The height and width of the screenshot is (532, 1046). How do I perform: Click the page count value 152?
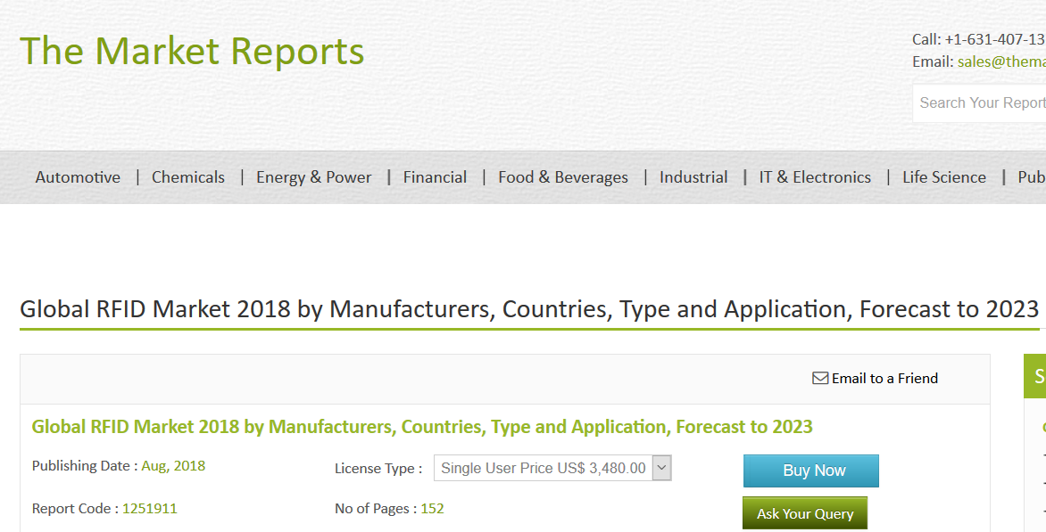pyautogui.click(x=432, y=509)
